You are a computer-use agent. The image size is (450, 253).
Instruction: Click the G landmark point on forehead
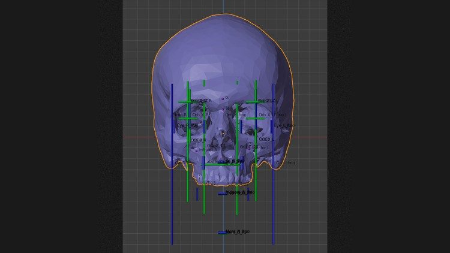pos(223,99)
